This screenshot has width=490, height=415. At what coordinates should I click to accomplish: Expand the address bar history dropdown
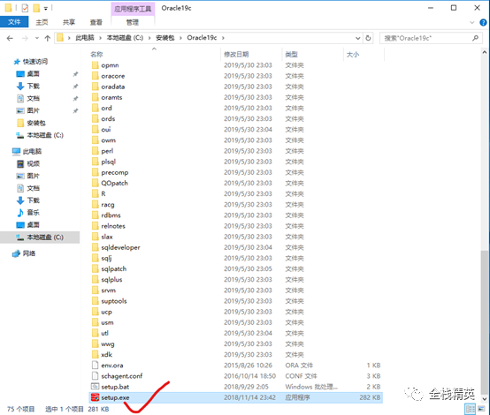coord(358,38)
